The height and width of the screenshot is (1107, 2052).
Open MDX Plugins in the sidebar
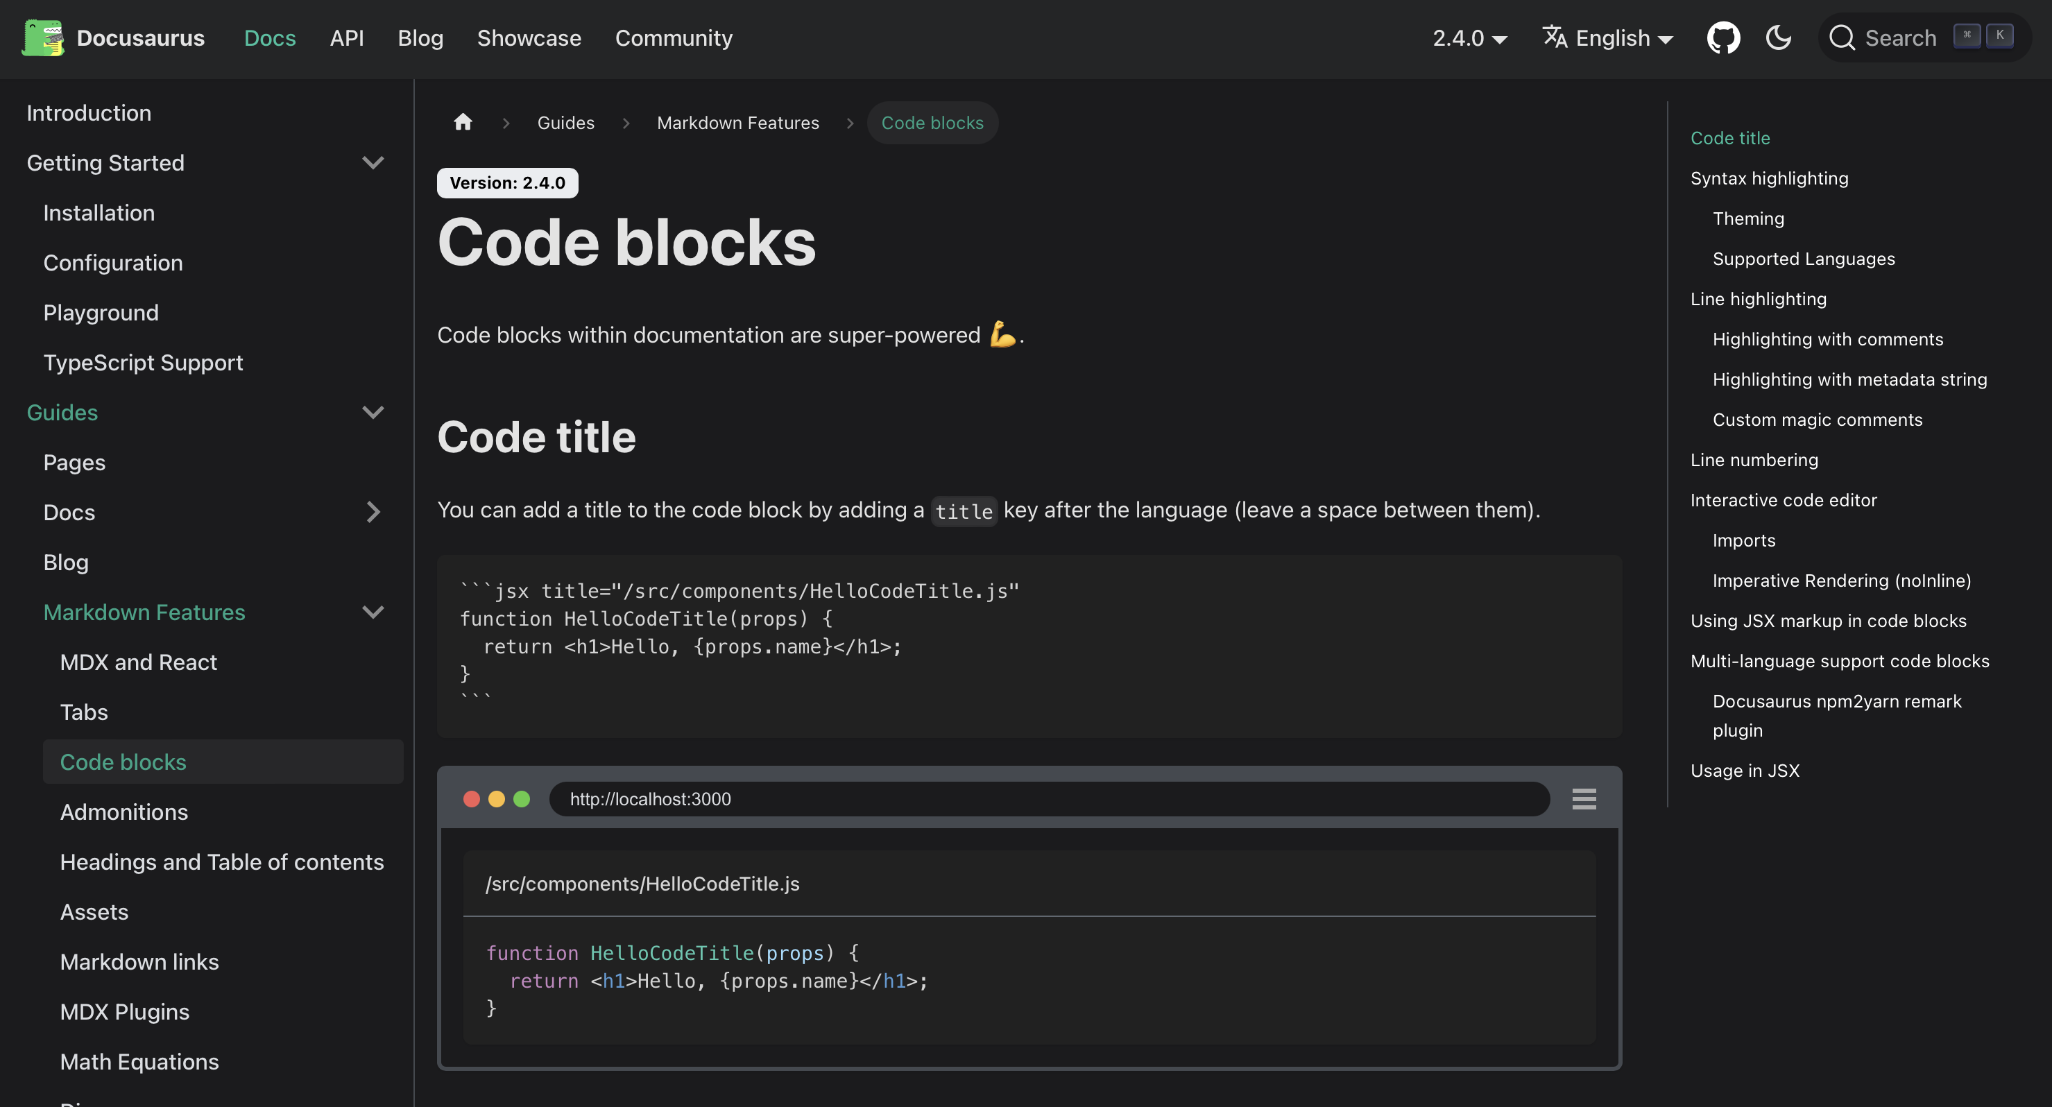[125, 1011]
